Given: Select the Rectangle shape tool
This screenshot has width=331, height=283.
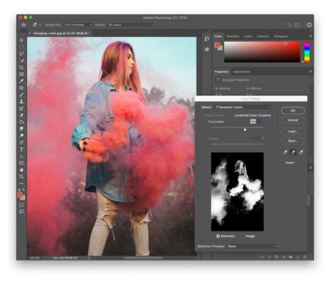Looking at the screenshot, I should tap(21, 163).
